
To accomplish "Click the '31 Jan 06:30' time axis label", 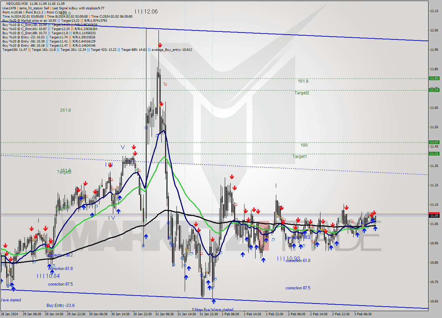I will click(x=164, y=314).
